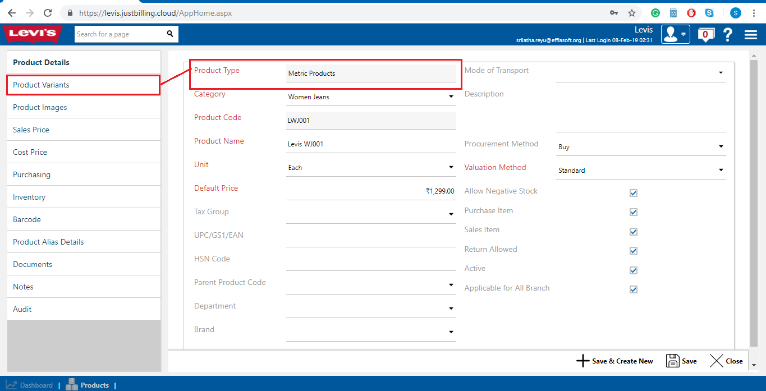Toggle Sales Item checkbox
766x391 pixels.
pyautogui.click(x=634, y=232)
